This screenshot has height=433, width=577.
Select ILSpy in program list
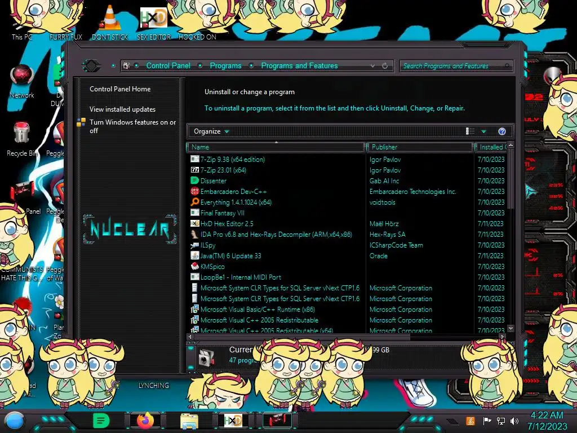point(208,245)
